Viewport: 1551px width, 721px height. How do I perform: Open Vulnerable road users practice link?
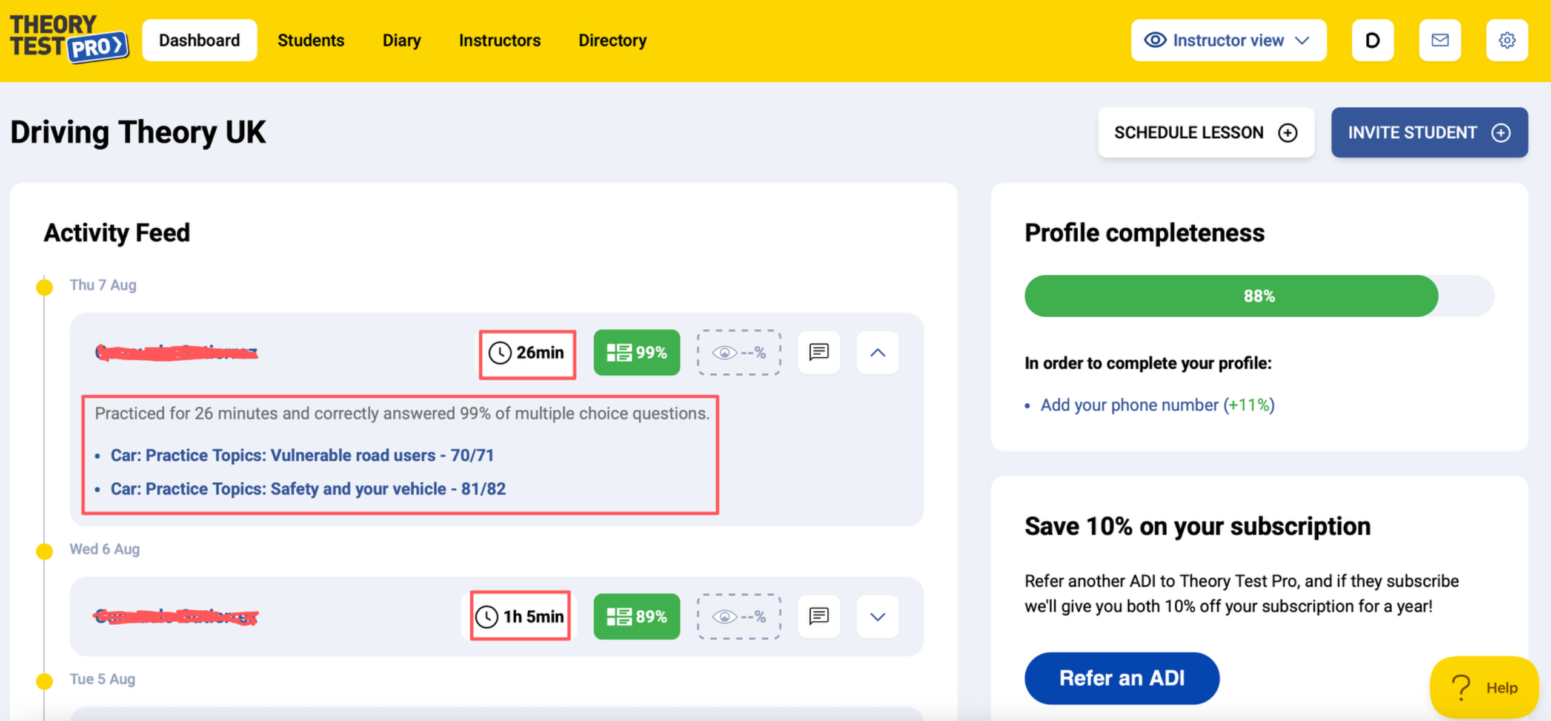pos(302,455)
